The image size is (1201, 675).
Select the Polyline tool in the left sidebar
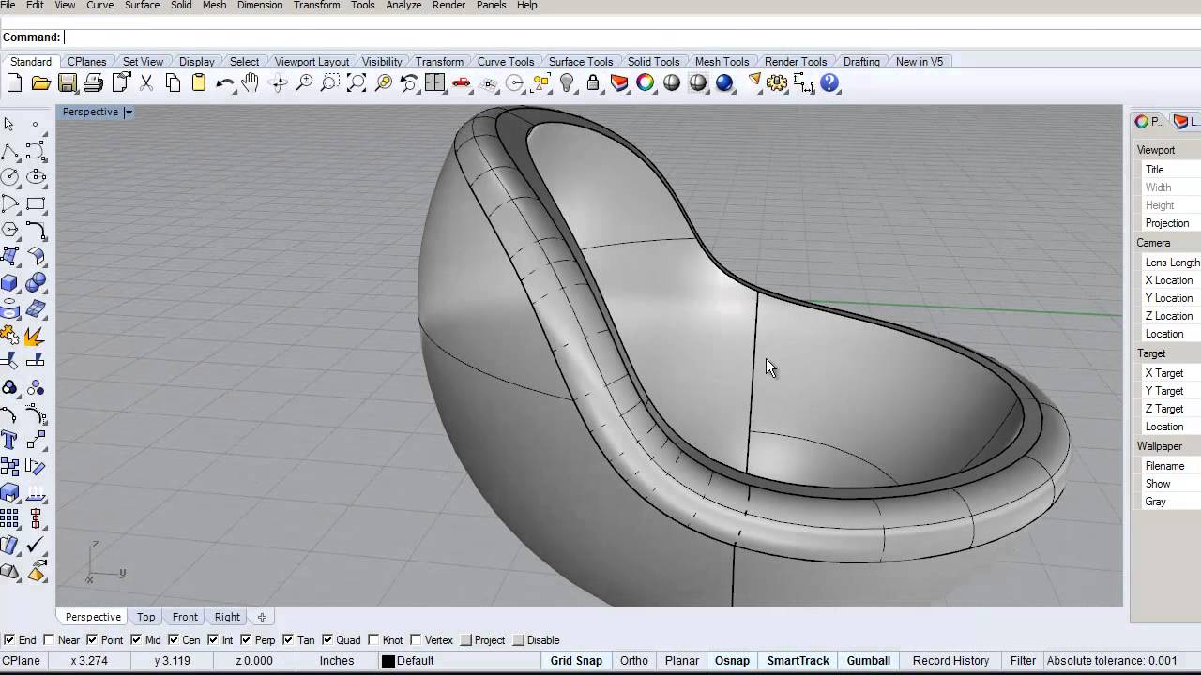click(9, 152)
